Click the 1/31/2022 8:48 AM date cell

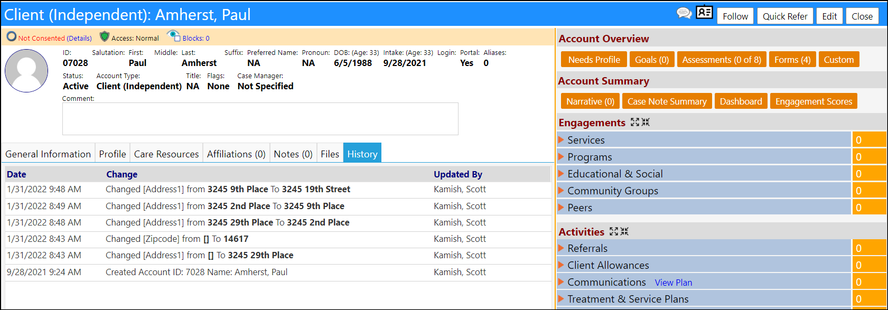click(x=44, y=222)
